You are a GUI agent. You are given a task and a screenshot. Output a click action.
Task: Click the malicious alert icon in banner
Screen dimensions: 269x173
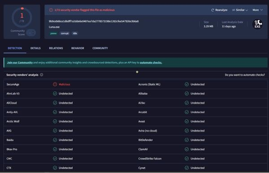coord(51,10)
